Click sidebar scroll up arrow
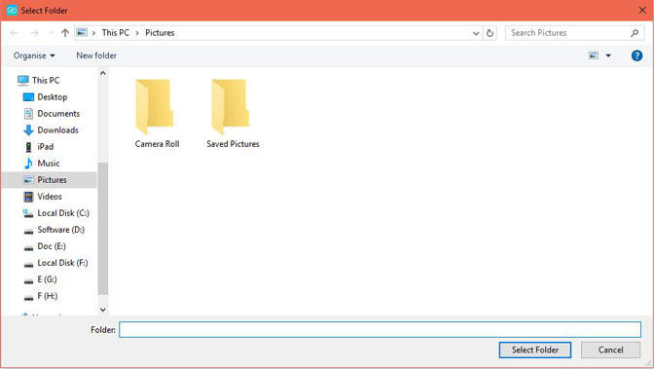This screenshot has height=369, width=654. 102,73
